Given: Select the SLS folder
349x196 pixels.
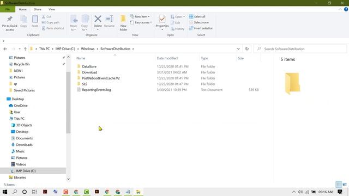Looking at the screenshot, I should point(85,84).
